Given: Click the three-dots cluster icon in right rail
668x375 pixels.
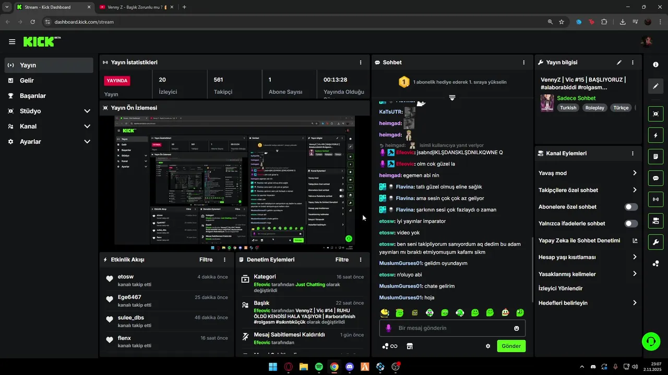Looking at the screenshot, I should point(656,264).
